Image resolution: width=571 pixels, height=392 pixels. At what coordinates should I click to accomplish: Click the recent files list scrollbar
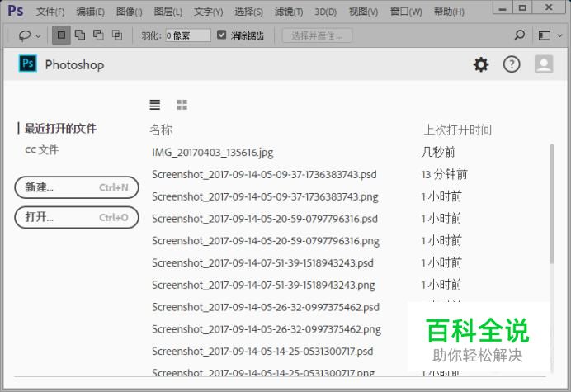(552, 204)
